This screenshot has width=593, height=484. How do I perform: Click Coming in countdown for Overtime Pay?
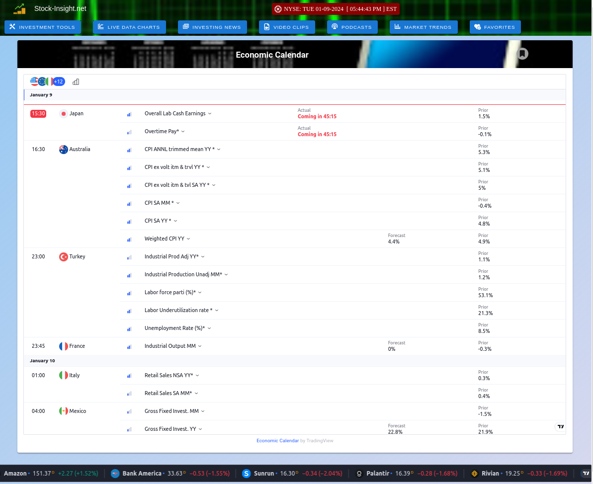tap(317, 134)
